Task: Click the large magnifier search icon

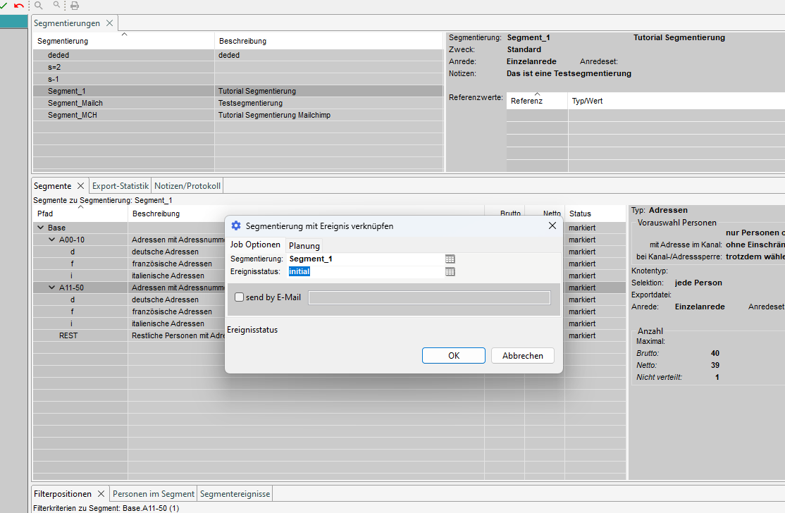Action: pyautogui.click(x=39, y=6)
